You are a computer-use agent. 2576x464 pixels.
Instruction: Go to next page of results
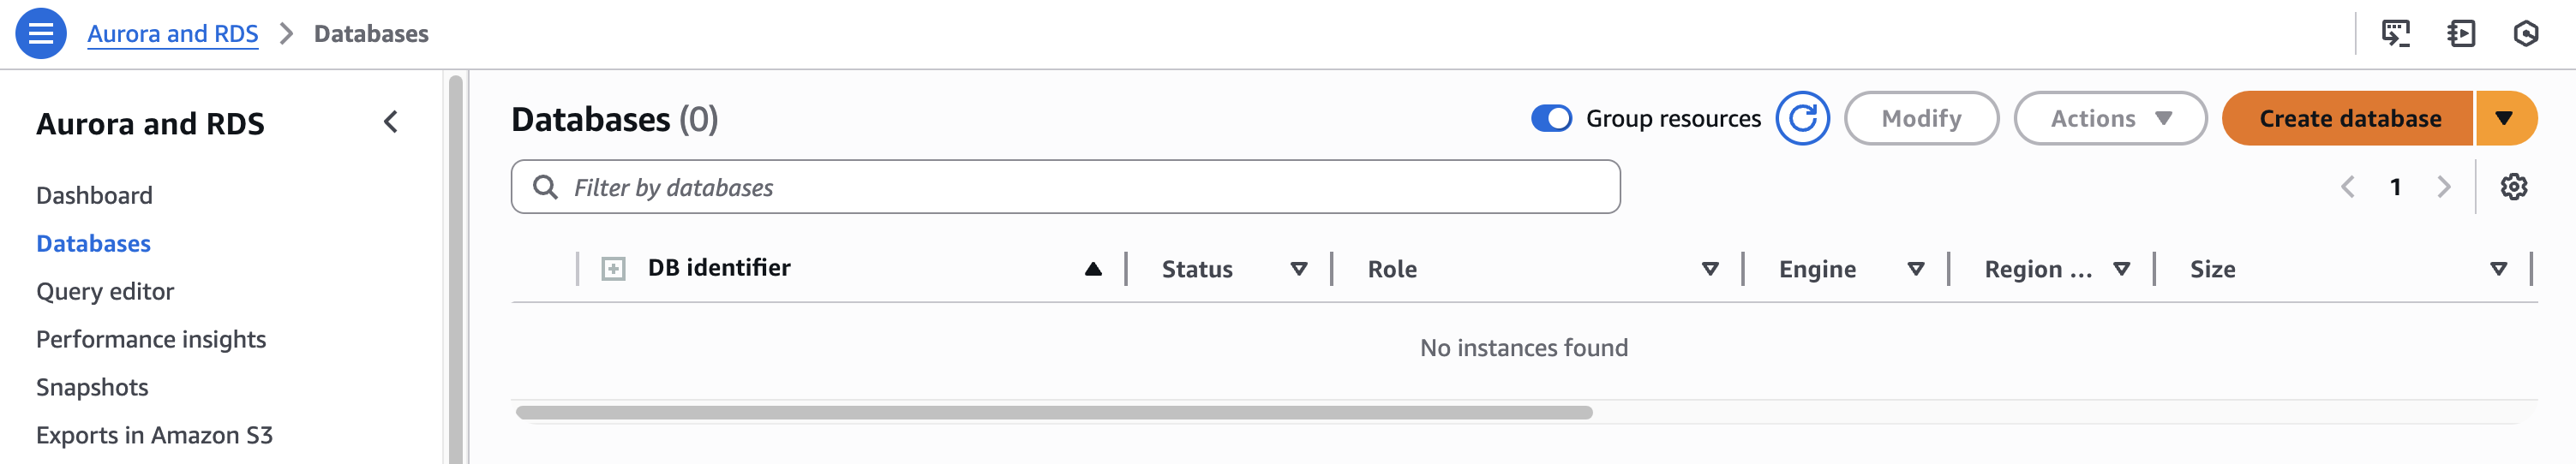tap(2444, 187)
